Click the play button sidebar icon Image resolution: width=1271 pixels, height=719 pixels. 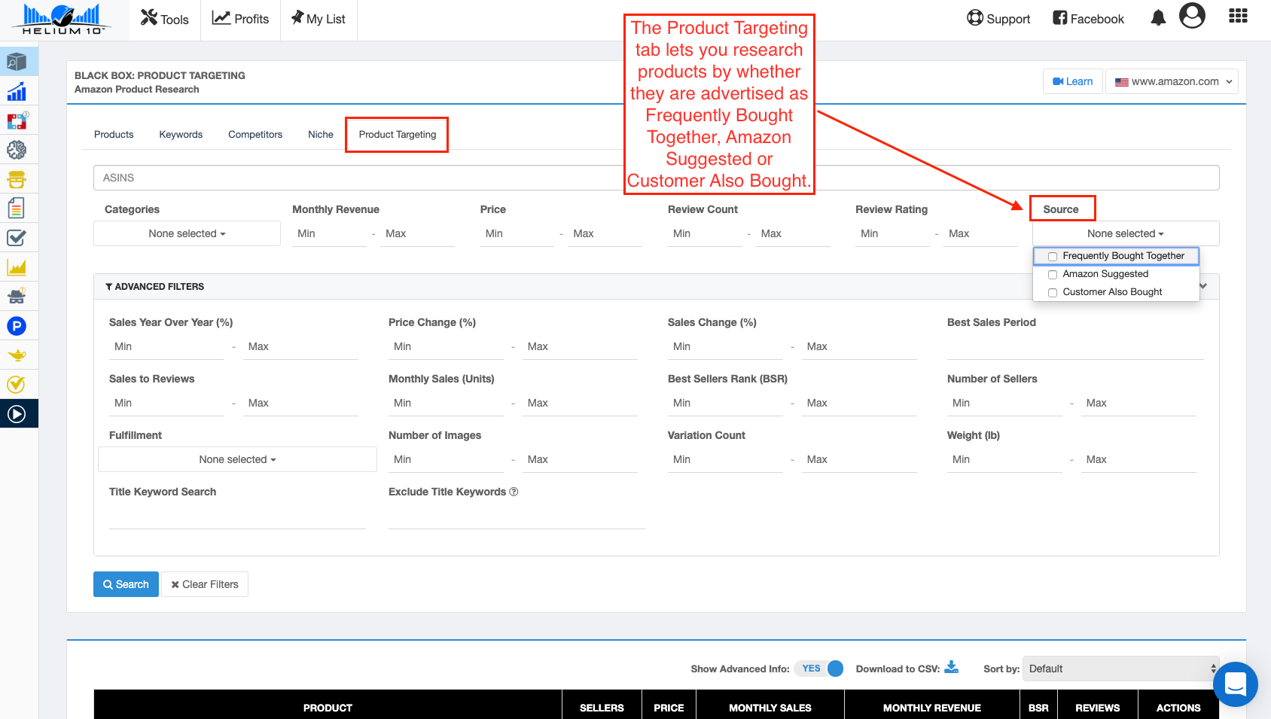[x=17, y=414]
